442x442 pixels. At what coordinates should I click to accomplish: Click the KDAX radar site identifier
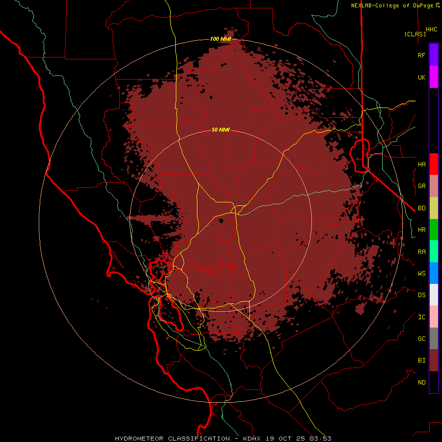pyautogui.click(x=252, y=439)
